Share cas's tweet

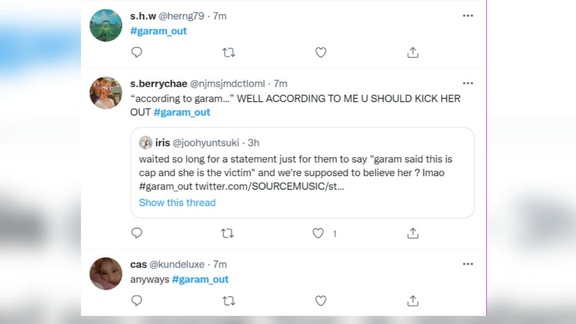pyautogui.click(x=413, y=301)
